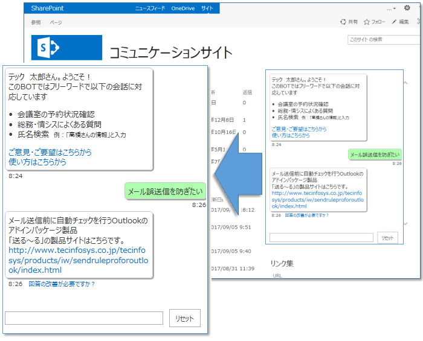Click the SharePoint logo tile
The height and width of the screenshot is (341, 423).
tap(66, 48)
